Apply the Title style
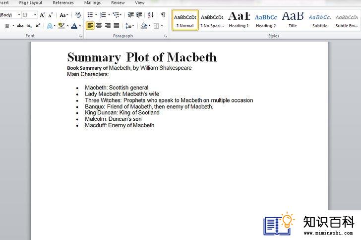The image size is (361, 240). point(293,20)
